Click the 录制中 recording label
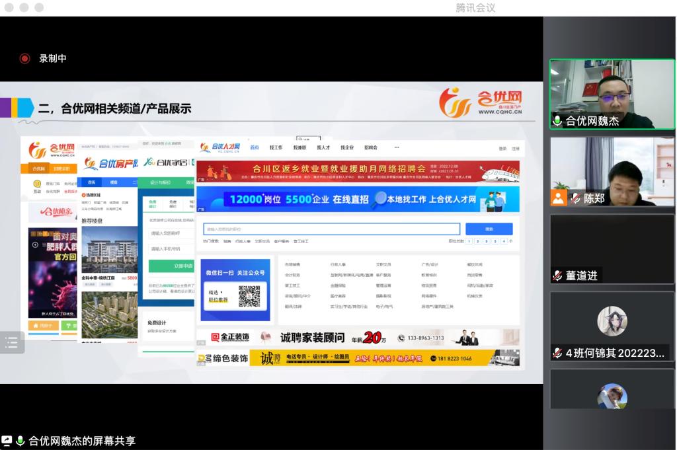The width and height of the screenshot is (677, 450). point(53,58)
